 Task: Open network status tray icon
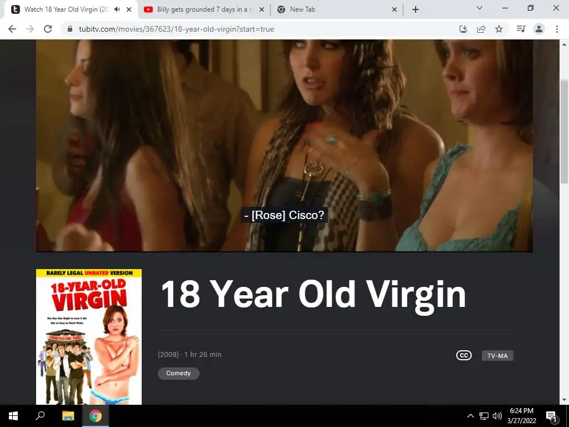[x=484, y=416]
